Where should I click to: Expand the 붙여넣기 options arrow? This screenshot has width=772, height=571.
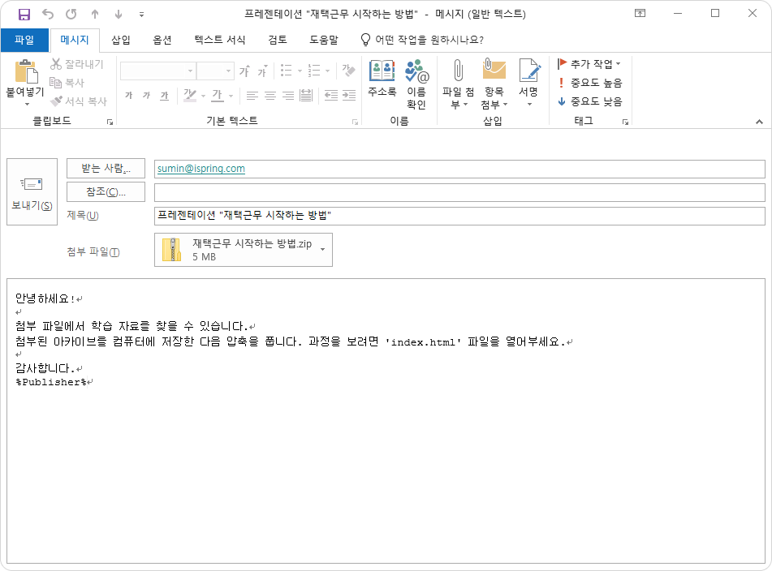point(27,104)
